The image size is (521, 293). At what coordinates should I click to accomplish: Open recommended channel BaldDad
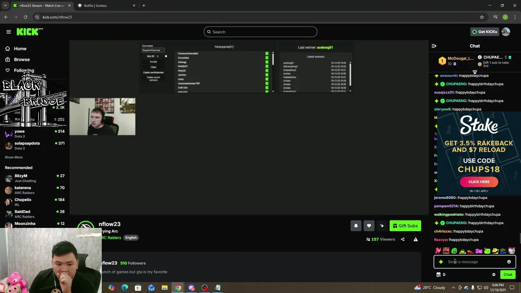(x=35, y=214)
